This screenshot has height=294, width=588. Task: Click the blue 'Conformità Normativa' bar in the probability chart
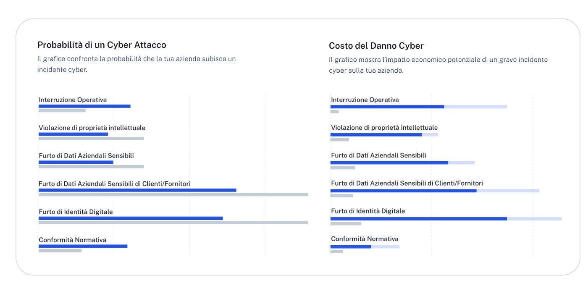[83, 246]
